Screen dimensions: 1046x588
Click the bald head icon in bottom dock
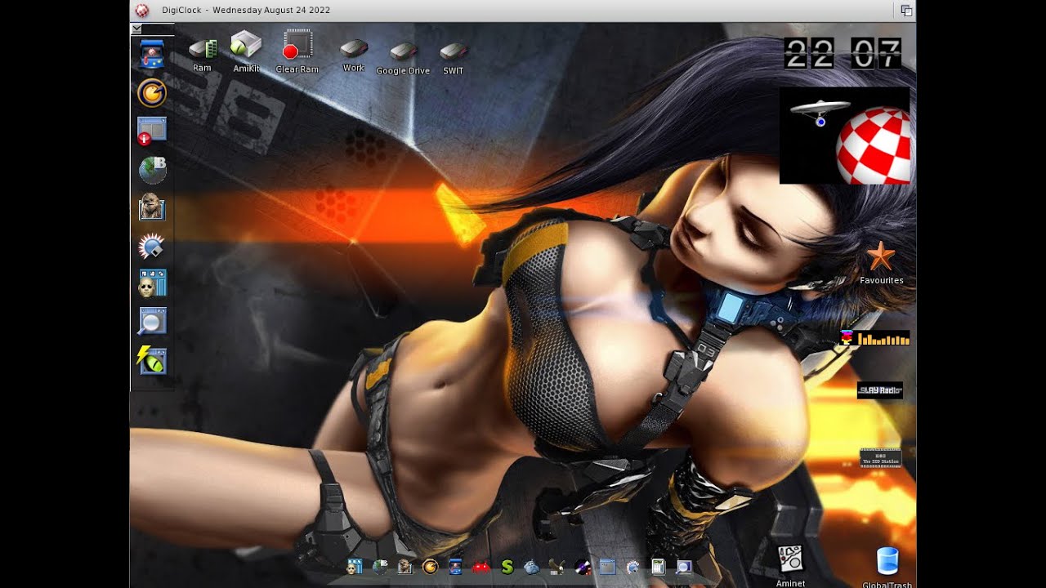(x=355, y=567)
